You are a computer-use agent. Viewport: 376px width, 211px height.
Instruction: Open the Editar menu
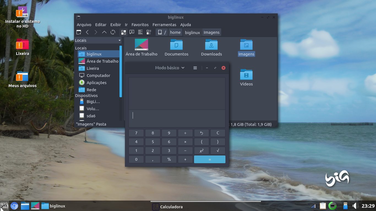pos(101,24)
